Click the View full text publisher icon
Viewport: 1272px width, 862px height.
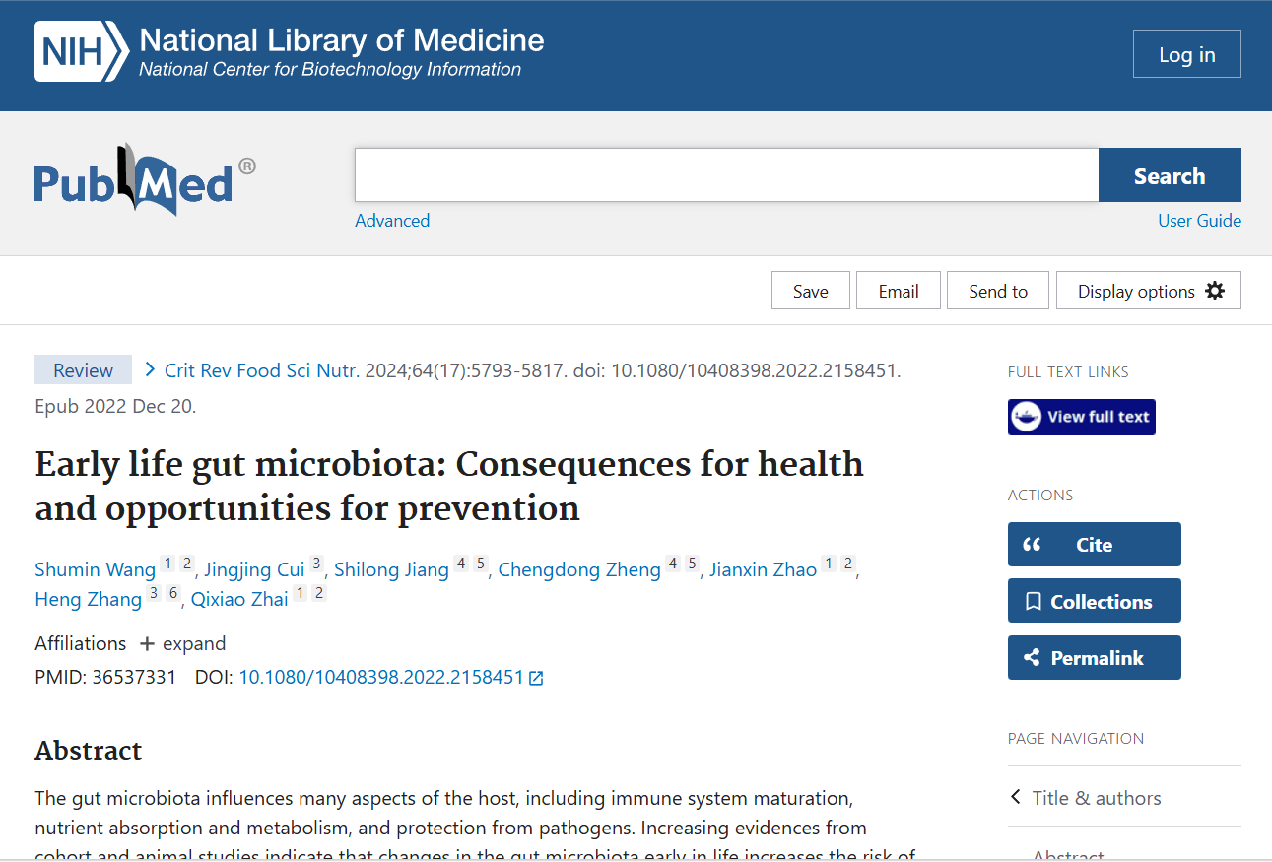click(1027, 417)
